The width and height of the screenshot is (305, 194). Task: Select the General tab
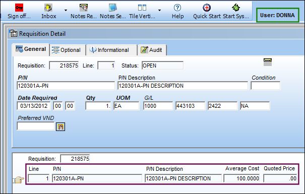tap(31, 49)
